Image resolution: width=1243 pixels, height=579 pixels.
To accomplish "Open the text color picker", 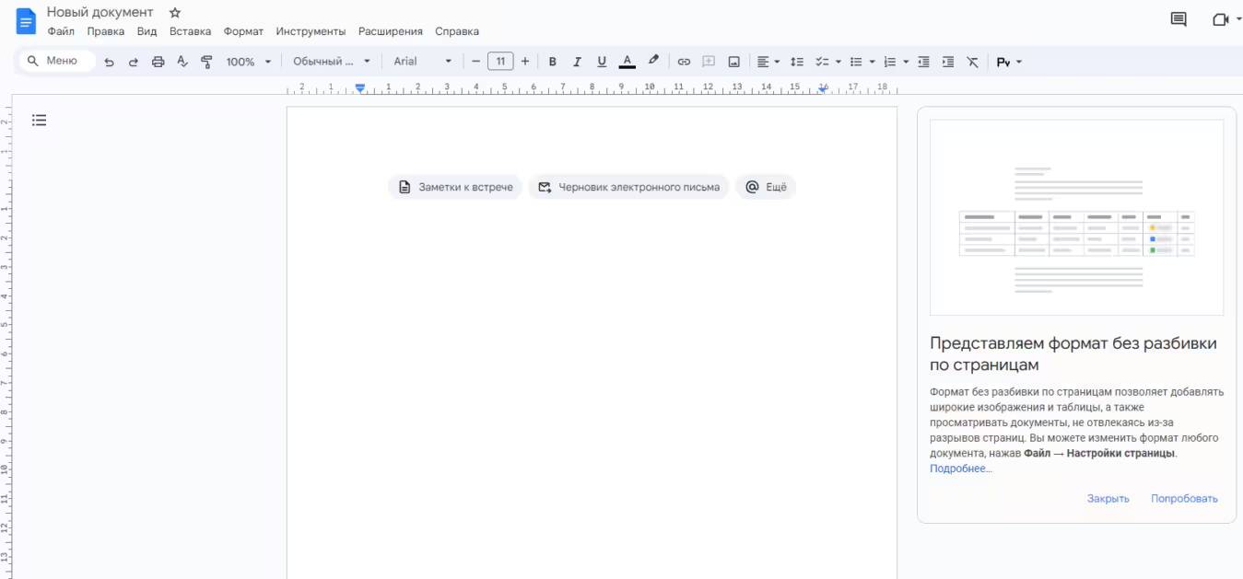I will tap(627, 62).
